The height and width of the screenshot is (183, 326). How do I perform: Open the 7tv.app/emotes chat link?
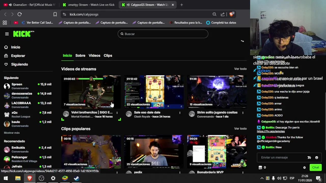coord(271,131)
